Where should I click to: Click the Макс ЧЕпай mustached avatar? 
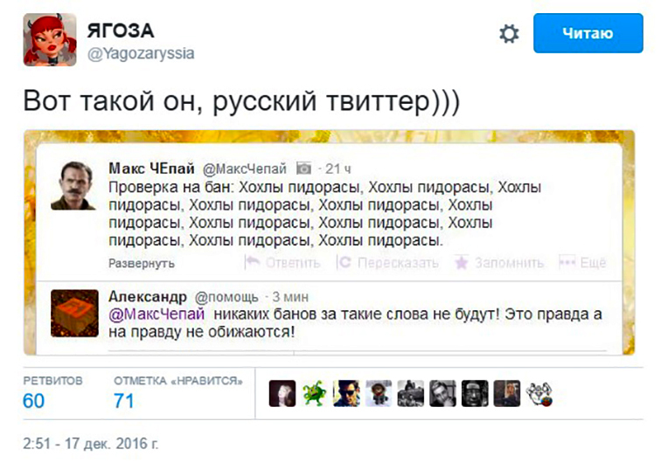73,185
